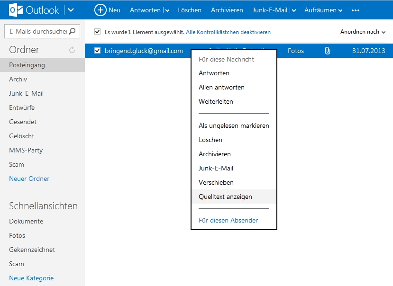Viewport: 393px width, 286px height.
Task: Open the three-dots more options menu
Action: (356, 10)
